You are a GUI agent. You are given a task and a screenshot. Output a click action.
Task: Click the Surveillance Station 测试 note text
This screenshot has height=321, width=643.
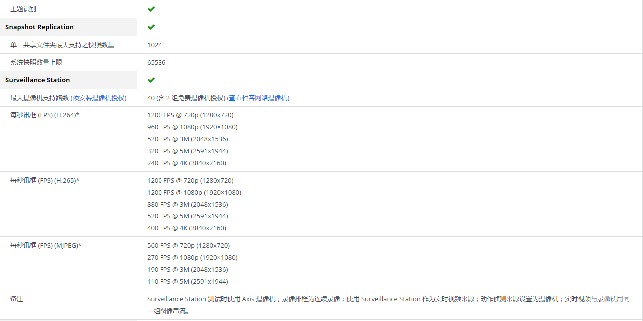tap(388, 305)
